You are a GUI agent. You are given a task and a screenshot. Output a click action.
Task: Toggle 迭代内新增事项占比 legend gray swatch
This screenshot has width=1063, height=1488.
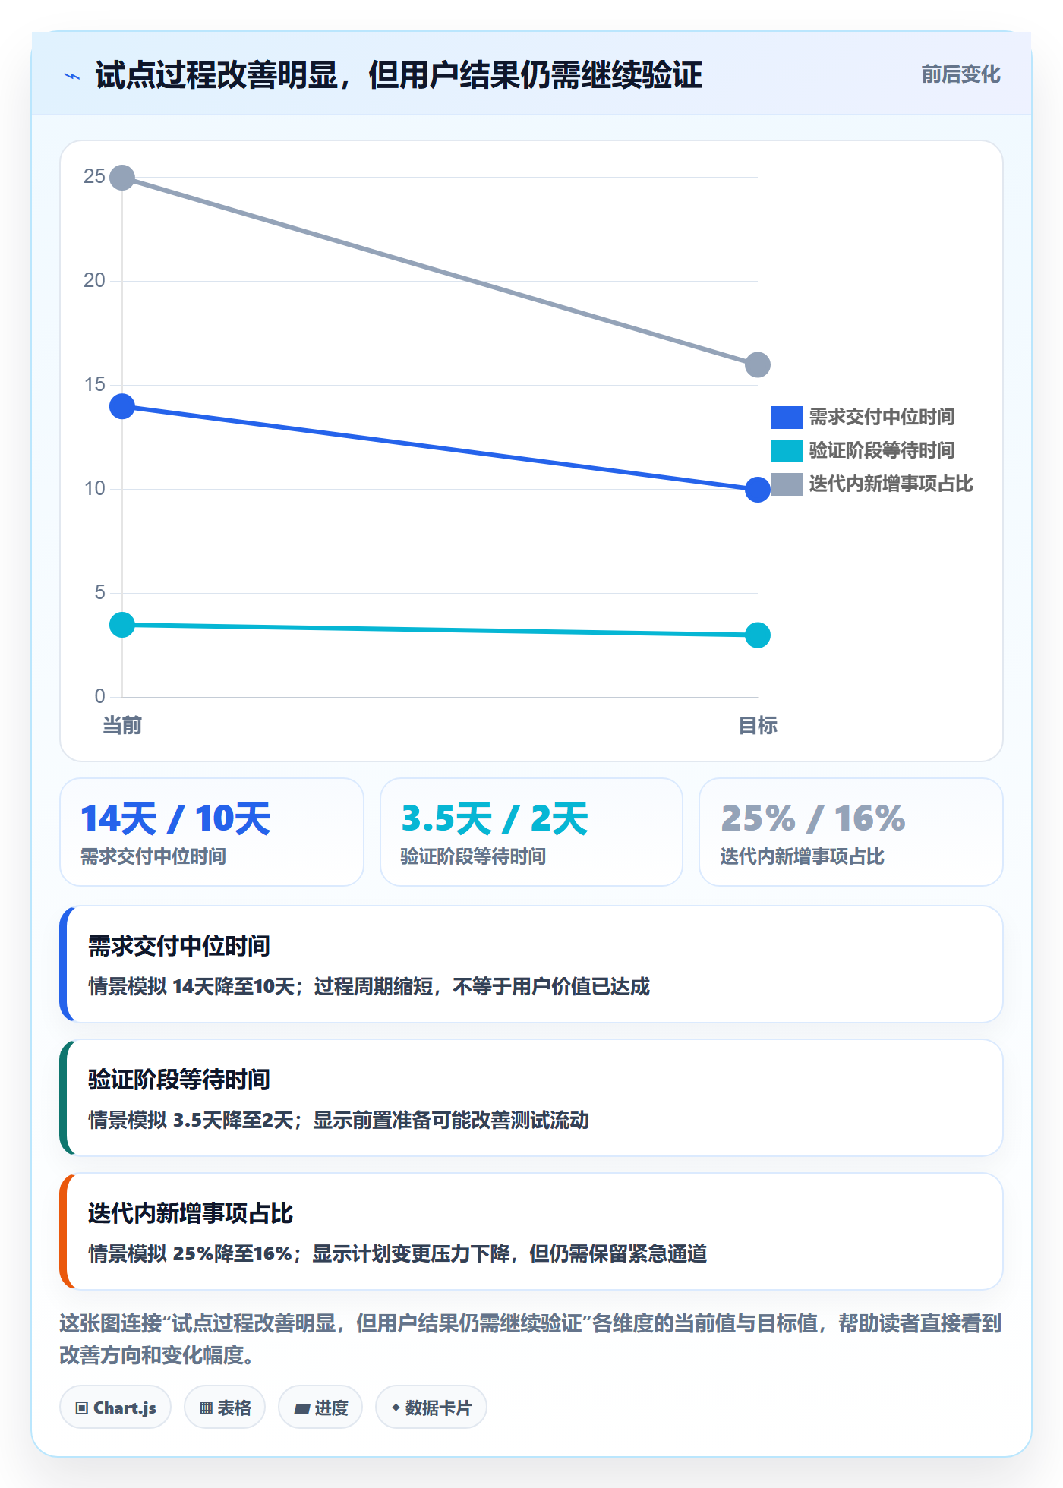pyautogui.click(x=786, y=484)
